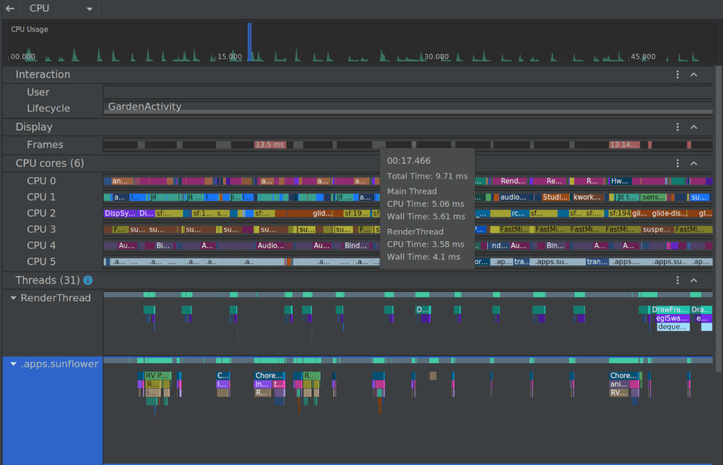This screenshot has width=723, height=465.
Task: Collapse the Interaction section
Action: click(693, 74)
